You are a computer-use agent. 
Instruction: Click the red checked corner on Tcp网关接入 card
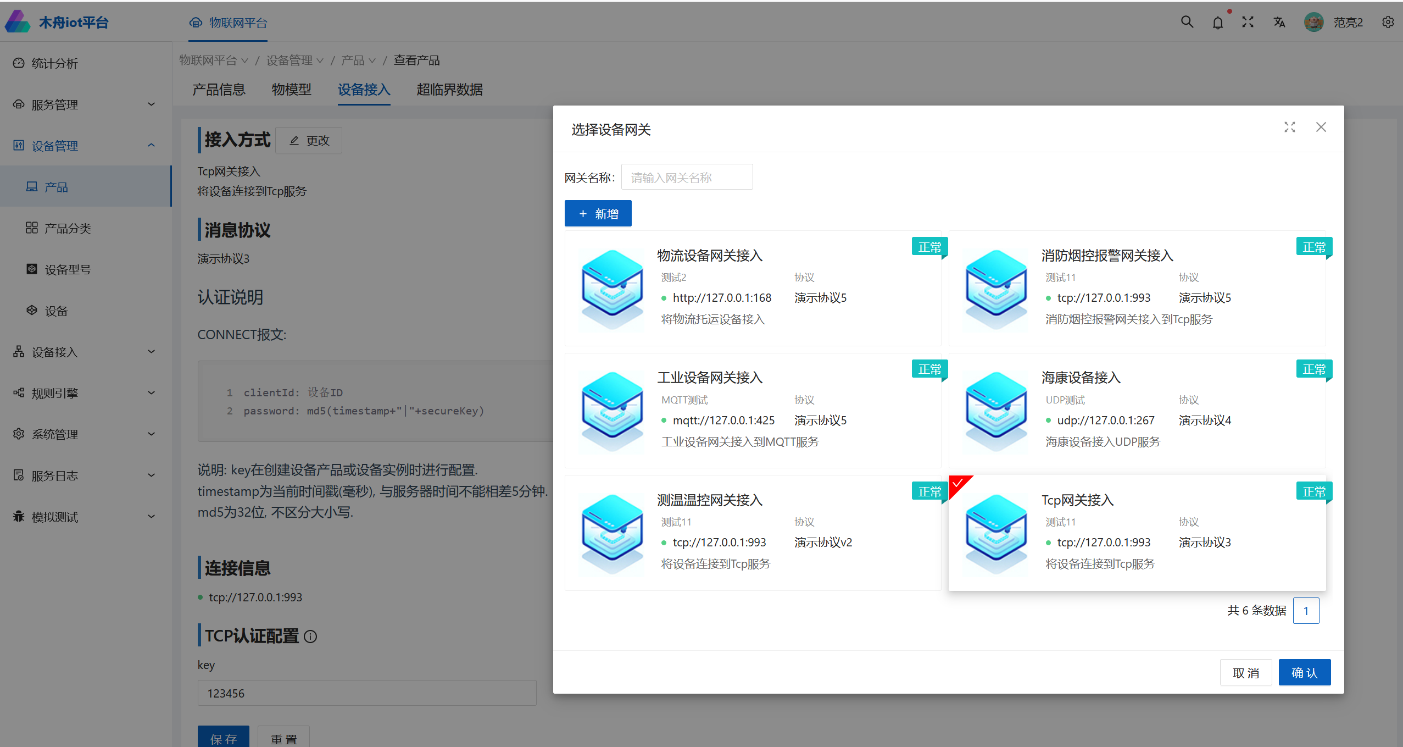pyautogui.click(x=957, y=484)
